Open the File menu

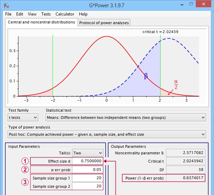pos(8,14)
